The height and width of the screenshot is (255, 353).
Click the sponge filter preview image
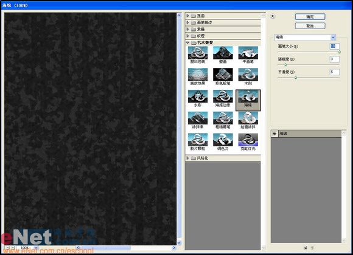pyautogui.click(x=90, y=129)
